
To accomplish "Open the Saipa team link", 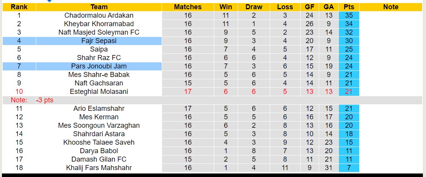I will (99, 49).
